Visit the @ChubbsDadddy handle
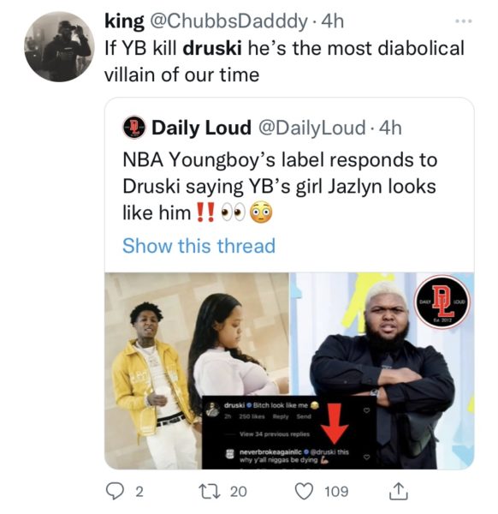Image resolution: width=498 pixels, height=514 pixels. click(228, 21)
